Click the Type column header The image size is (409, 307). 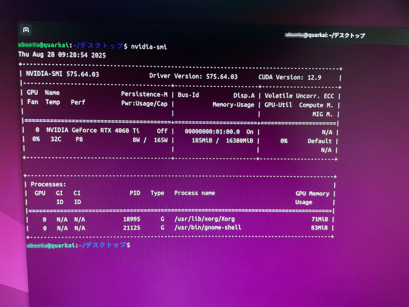pyautogui.click(x=157, y=193)
